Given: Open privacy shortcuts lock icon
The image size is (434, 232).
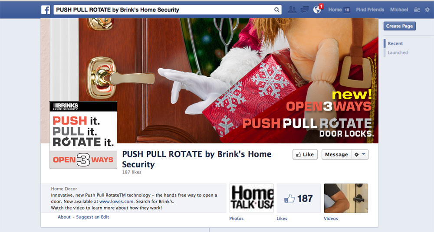Looking at the screenshot, I should (x=417, y=10).
